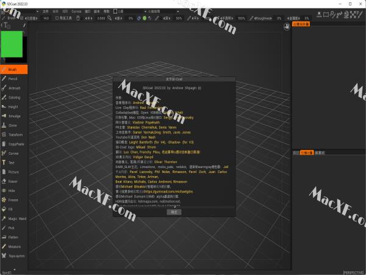Select the Hide tool
Image resolution: width=366 pixels, height=275 pixels.
(x=14, y=191)
